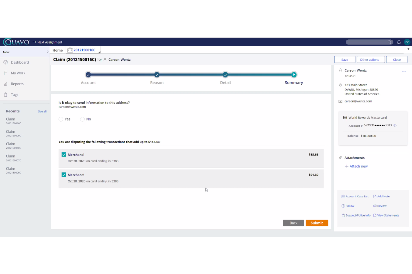
Task: Open the Tags section
Action: pyautogui.click(x=14, y=94)
